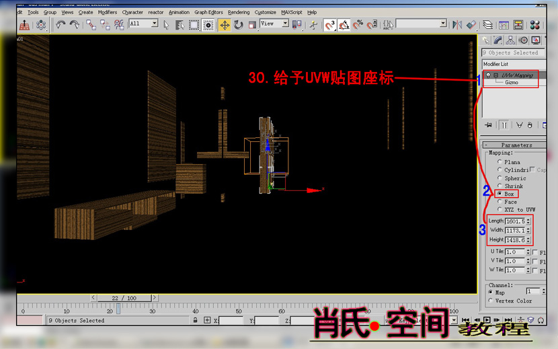Screen dimensions: 558x349
Task: Click the Align tool icon
Action: [471, 25]
